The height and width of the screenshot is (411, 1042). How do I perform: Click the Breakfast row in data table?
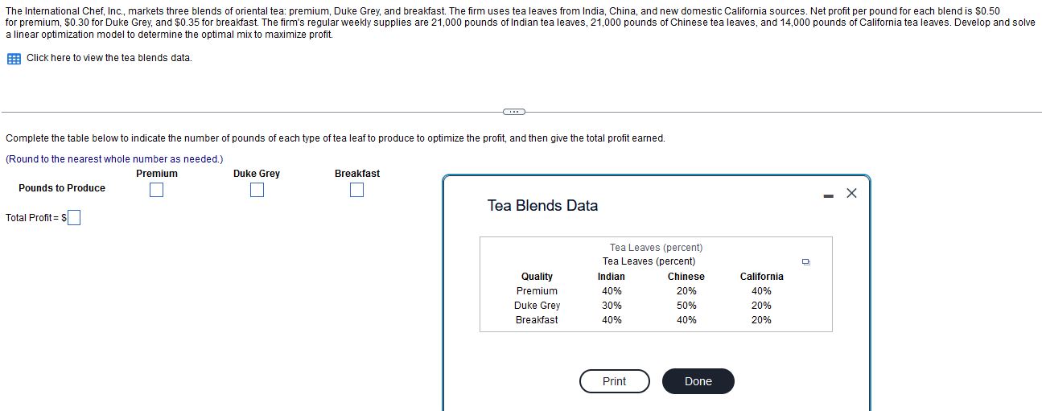656,320
